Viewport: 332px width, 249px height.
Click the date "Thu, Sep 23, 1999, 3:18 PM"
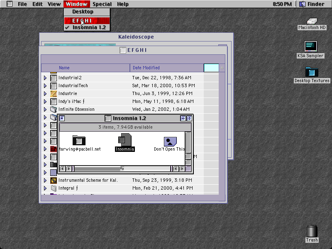(x=162, y=180)
